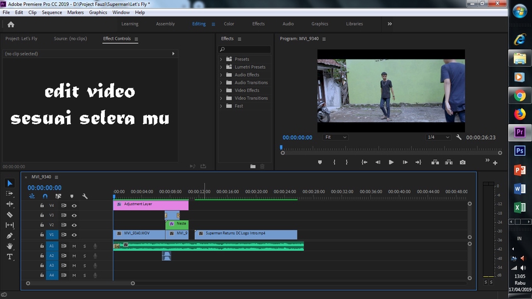This screenshot has width=532, height=299.
Task: Select the Type tool
Action: [x=9, y=257]
